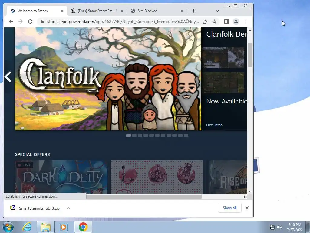Reload the Steam store page
The image size is (310, 233).
click(x=30, y=22)
